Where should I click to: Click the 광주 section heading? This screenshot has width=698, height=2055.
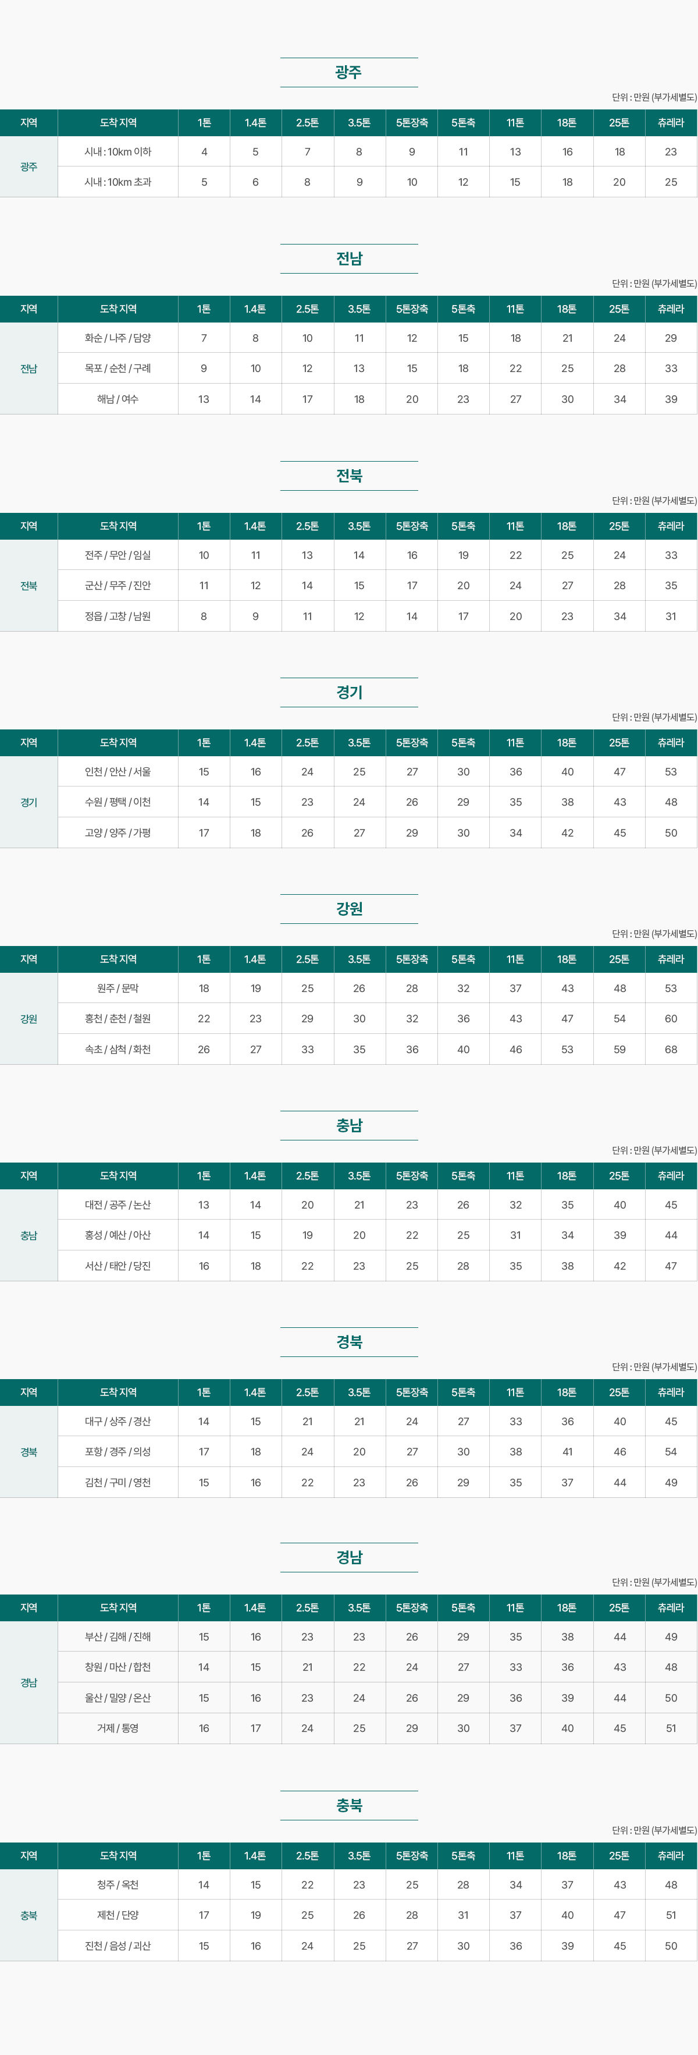pyautogui.click(x=348, y=73)
